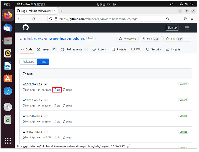199x152 pixels.
Task: Click the site lock security icon
Action: [56, 19]
